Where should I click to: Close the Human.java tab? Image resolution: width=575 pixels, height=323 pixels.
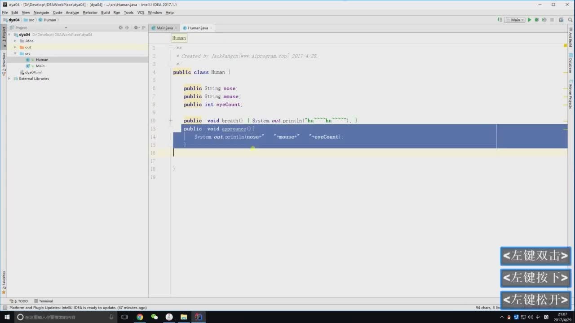[211, 28]
